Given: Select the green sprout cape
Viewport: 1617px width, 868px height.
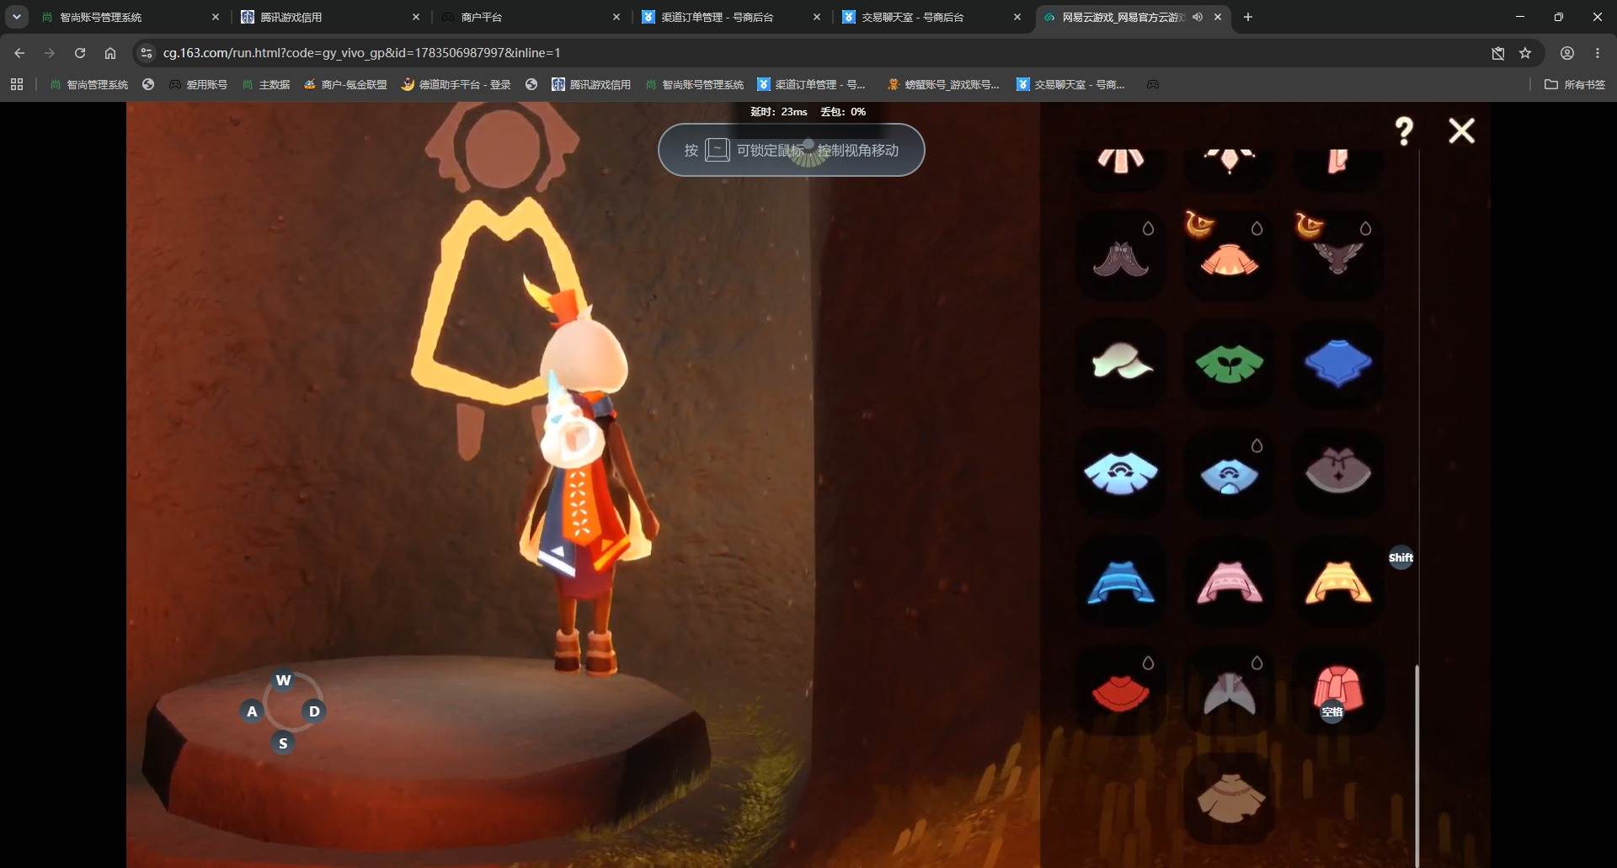Looking at the screenshot, I should click(1229, 364).
